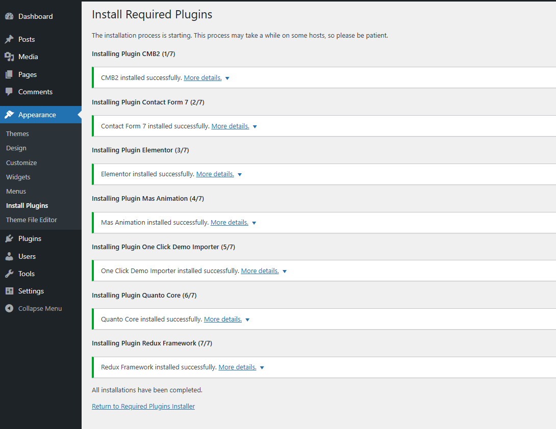Click More details for Quanto Core

(223, 319)
